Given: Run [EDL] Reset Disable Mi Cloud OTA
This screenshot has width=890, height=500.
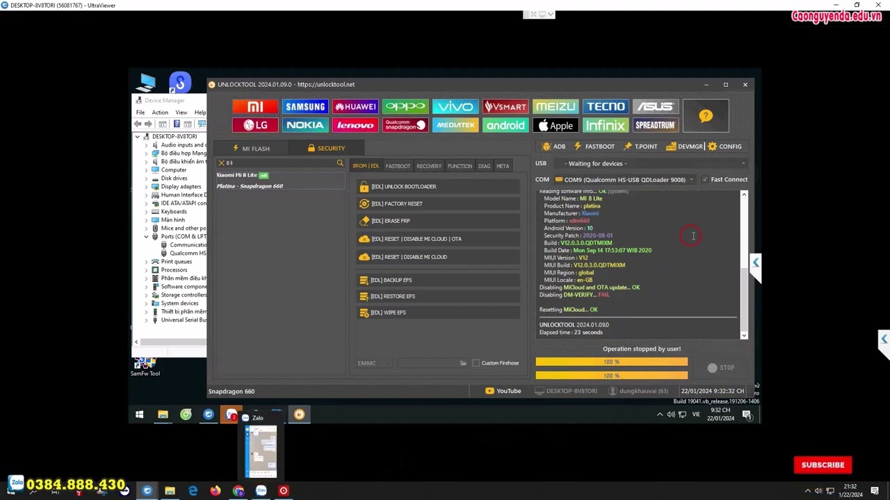Looking at the screenshot, I should [x=439, y=239].
